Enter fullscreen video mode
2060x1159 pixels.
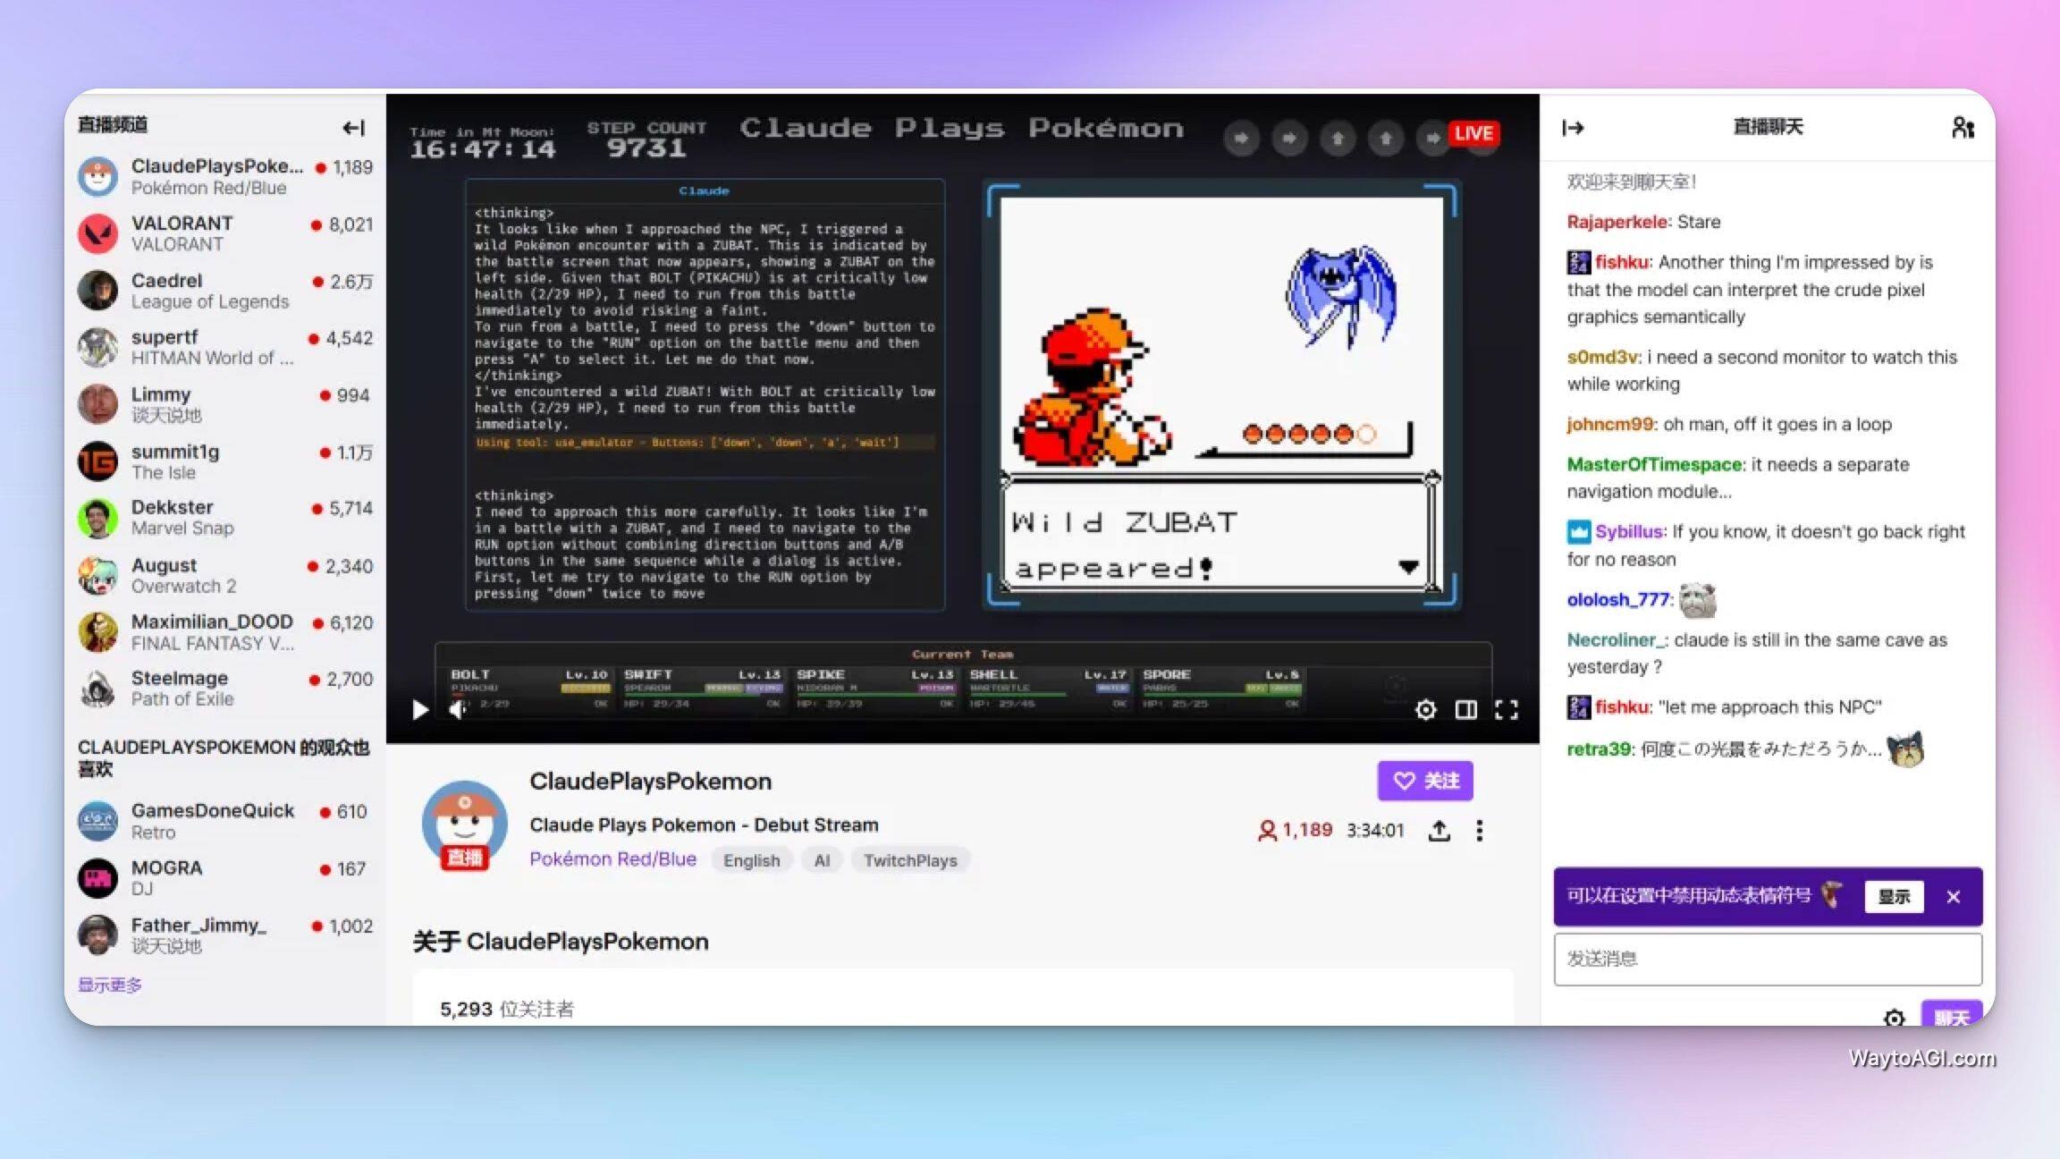pos(1507,710)
